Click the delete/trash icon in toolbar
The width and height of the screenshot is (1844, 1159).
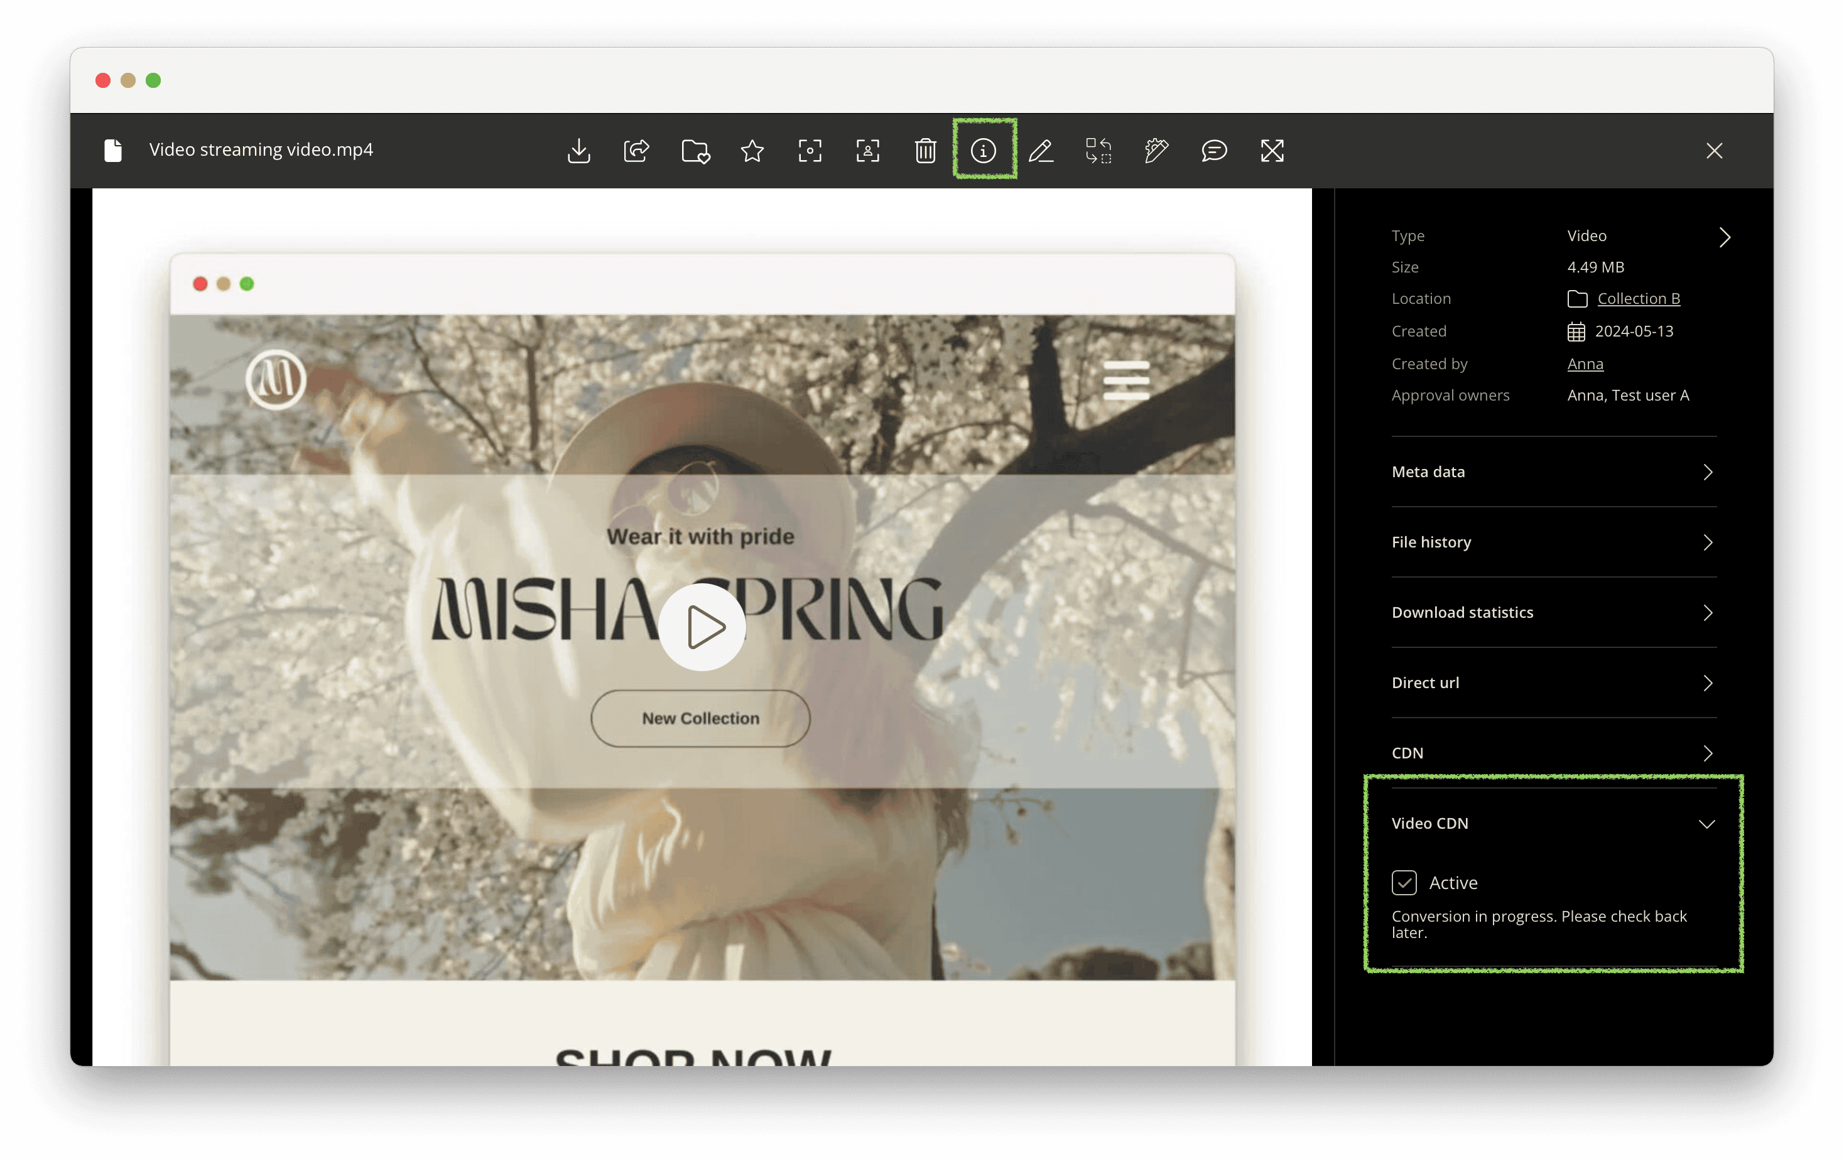coord(925,149)
